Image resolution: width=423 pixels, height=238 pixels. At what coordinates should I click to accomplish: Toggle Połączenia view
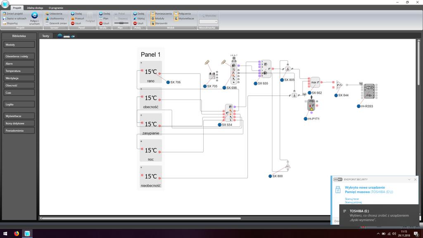(x=183, y=14)
